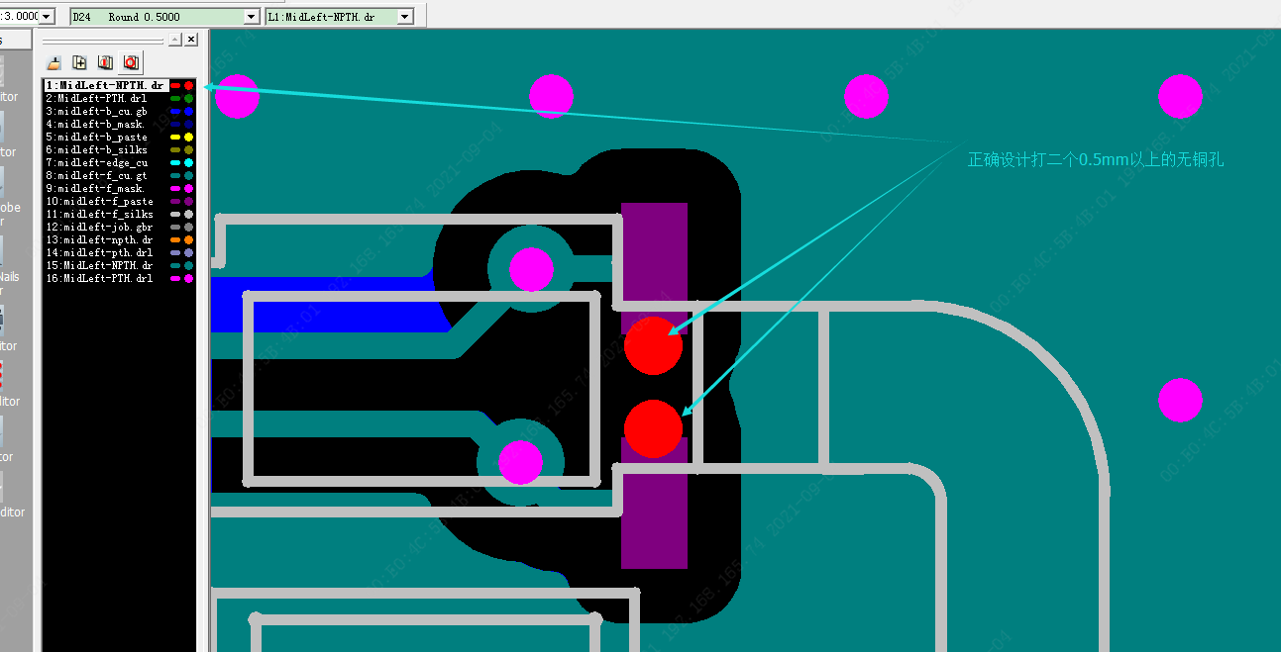Click the broom icon in layer panel
Image resolution: width=1281 pixels, height=652 pixels.
[55, 63]
